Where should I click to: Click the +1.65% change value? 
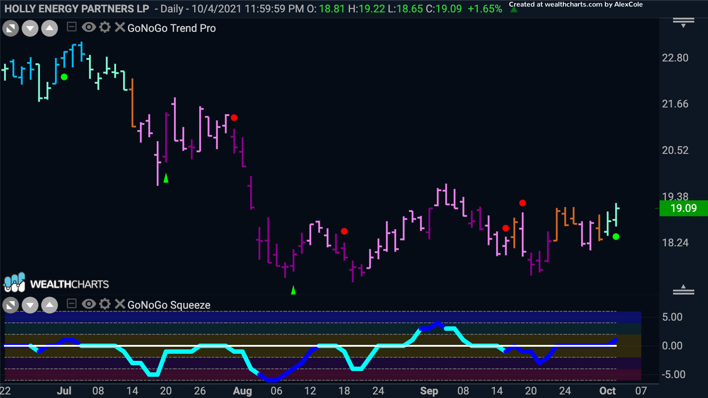(x=485, y=9)
